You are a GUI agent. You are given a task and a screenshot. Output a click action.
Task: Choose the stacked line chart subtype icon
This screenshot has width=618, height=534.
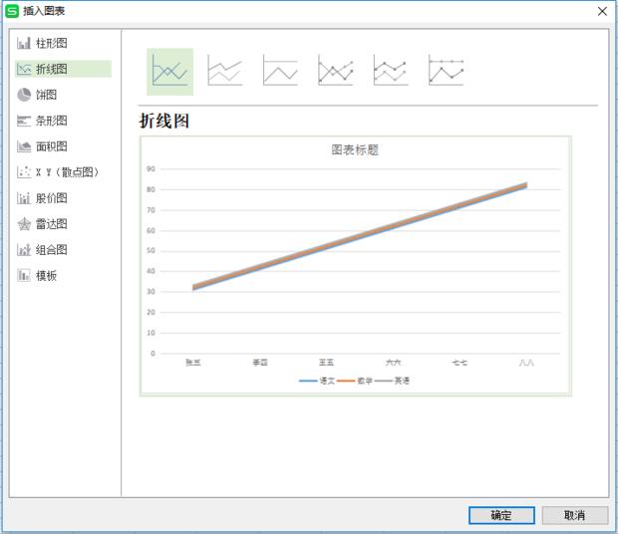pos(224,71)
